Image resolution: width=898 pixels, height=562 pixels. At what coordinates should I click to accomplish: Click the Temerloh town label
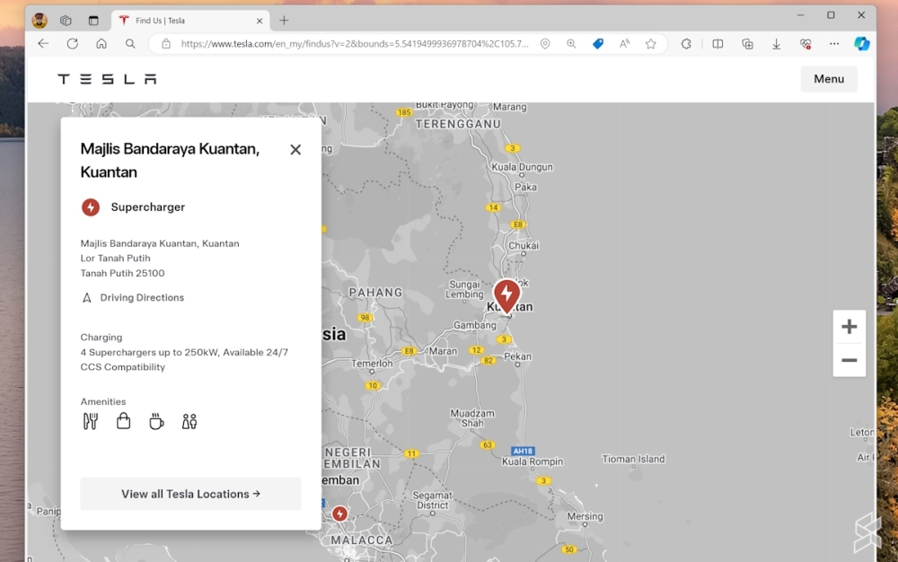(x=373, y=364)
